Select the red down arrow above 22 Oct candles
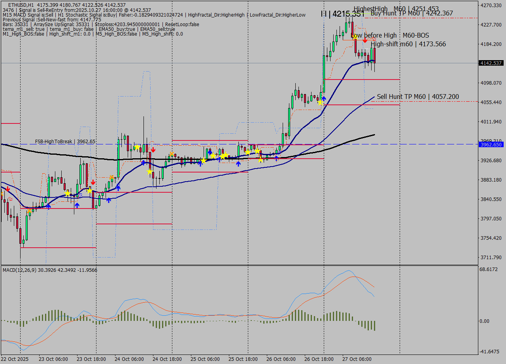 tap(8, 189)
